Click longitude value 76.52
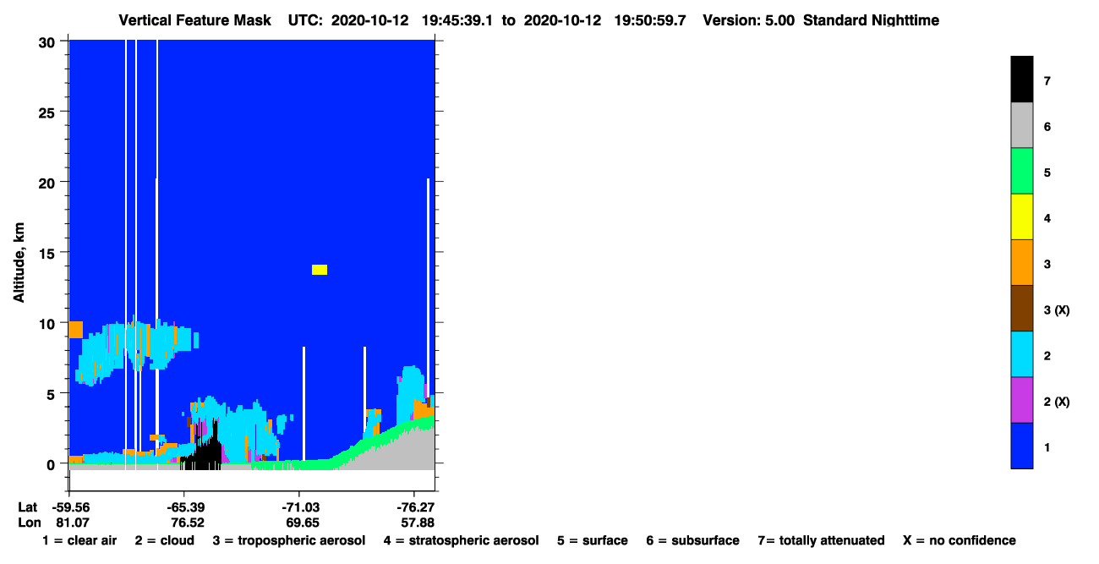The width and height of the screenshot is (1099, 564). tap(187, 523)
